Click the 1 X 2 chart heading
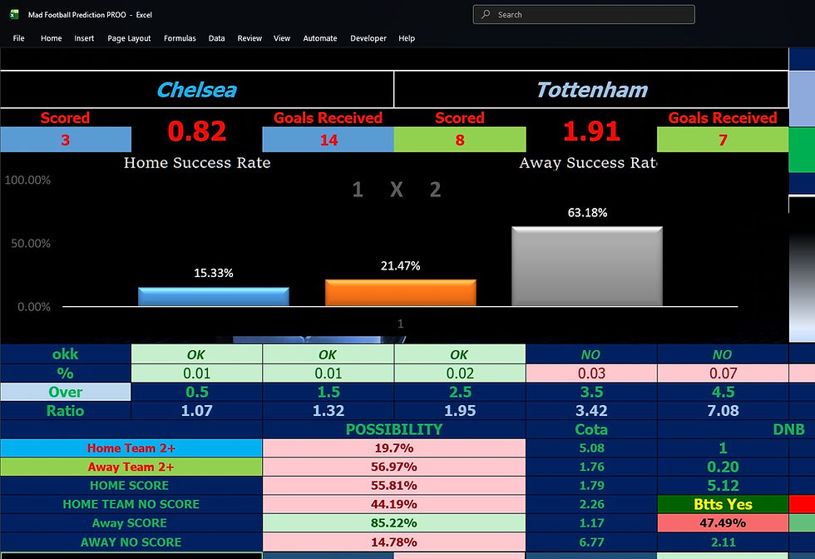Screen dimensions: 815x559 [397, 190]
